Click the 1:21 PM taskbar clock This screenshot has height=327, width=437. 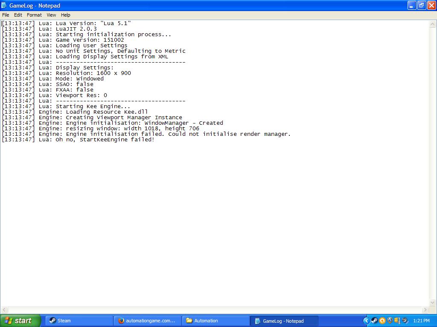[x=421, y=321]
